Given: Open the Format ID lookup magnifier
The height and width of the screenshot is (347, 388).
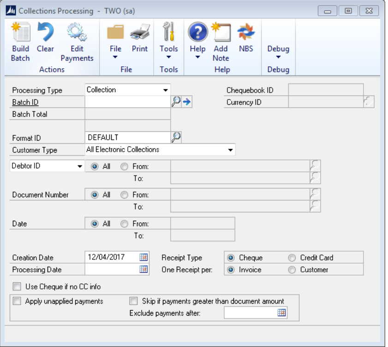Looking at the screenshot, I should pyautogui.click(x=176, y=137).
